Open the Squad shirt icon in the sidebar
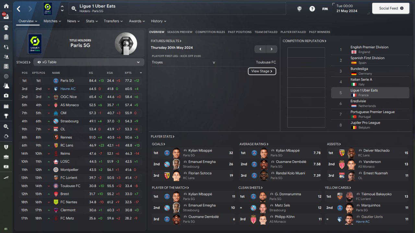Screen dimensions: 415x233 click(x=6, y=27)
